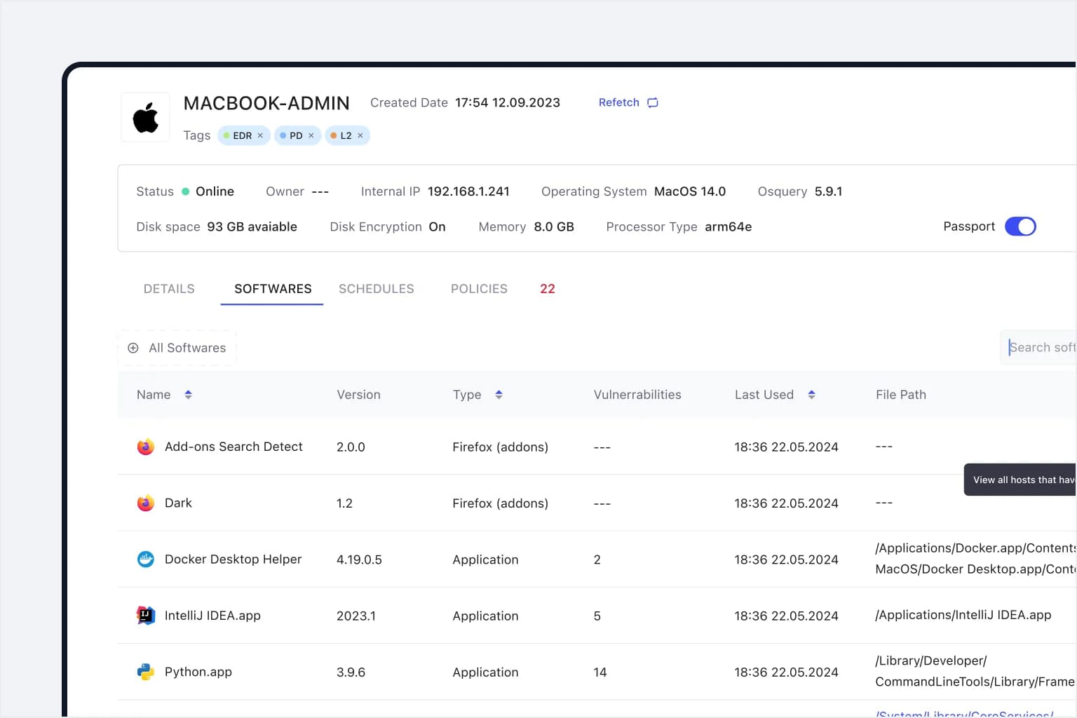Open the Add-ons Search Detect row name
1077x718 pixels.
click(233, 447)
